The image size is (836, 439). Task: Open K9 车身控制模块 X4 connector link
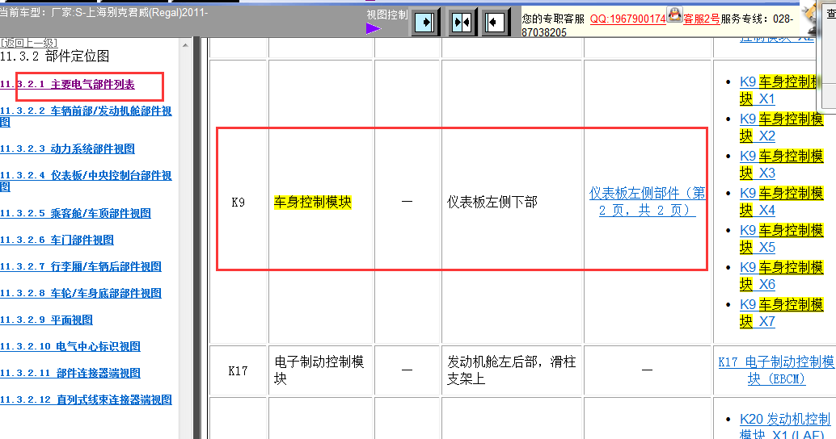pyautogui.click(x=782, y=203)
